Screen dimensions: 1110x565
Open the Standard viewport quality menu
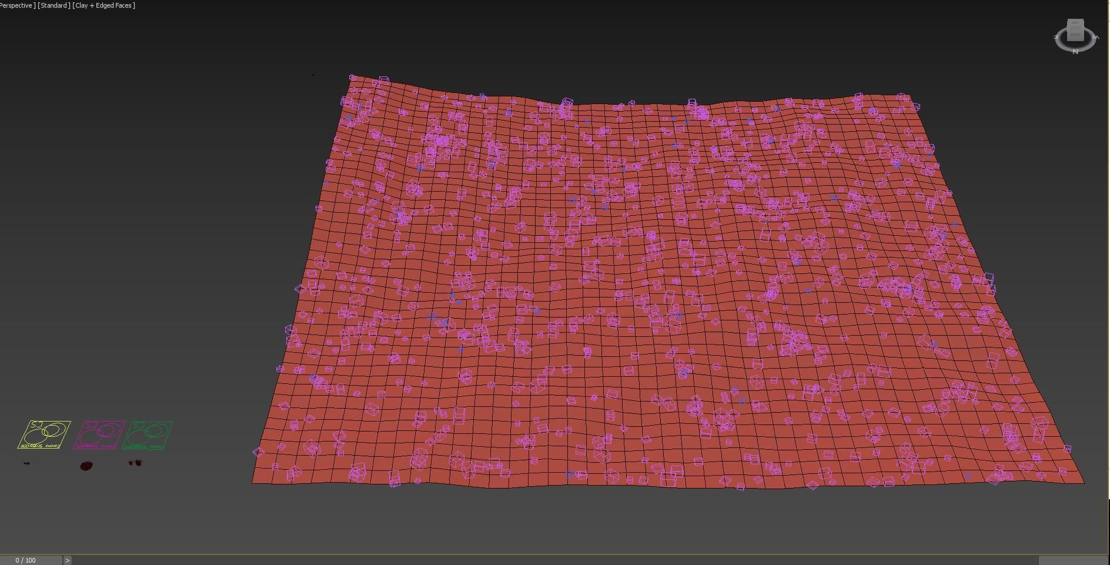point(54,5)
